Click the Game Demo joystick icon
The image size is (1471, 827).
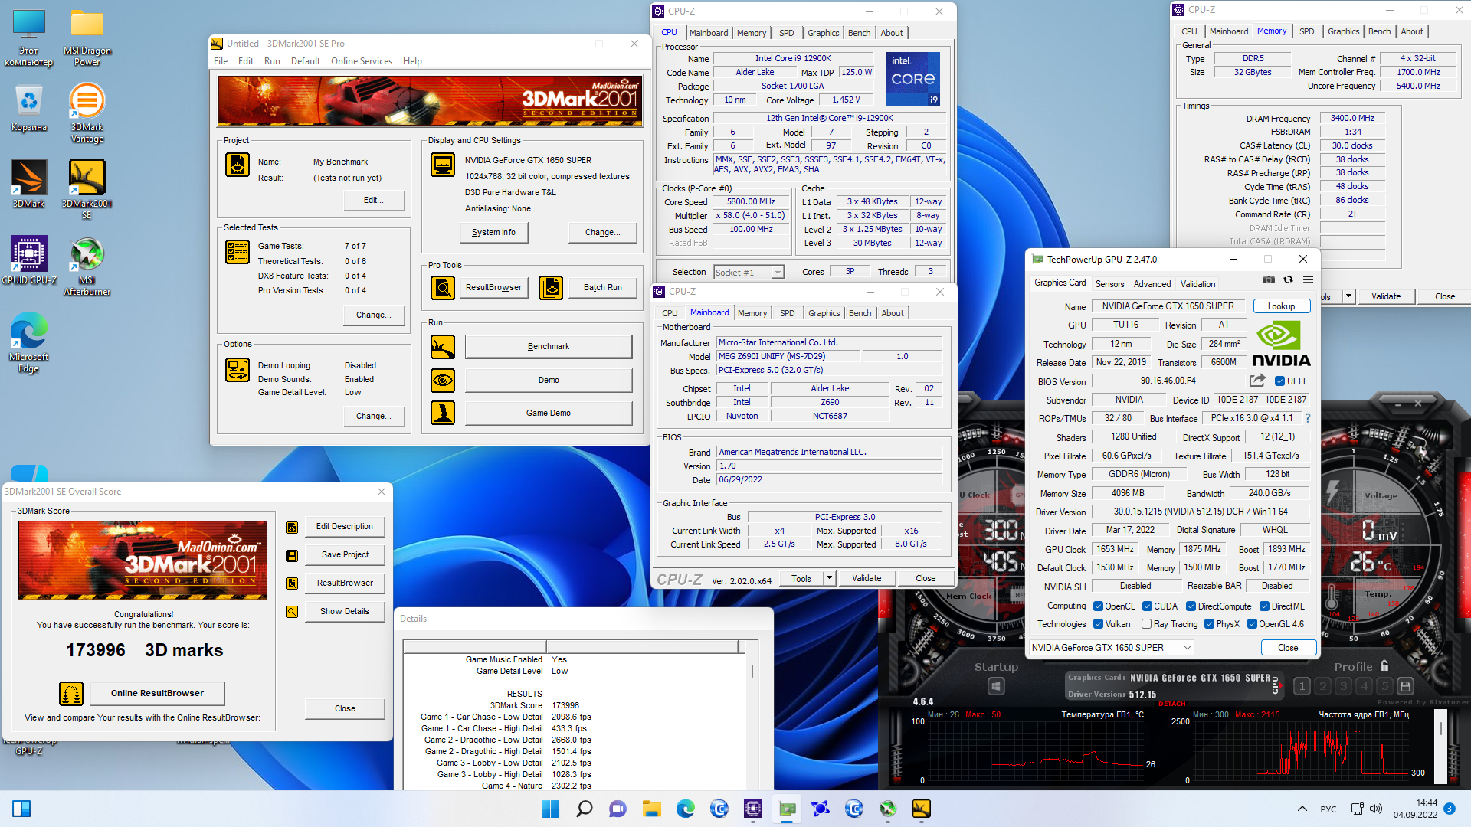(443, 413)
